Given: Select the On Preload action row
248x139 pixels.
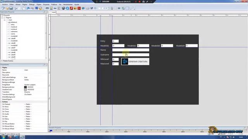Looking at the screenshot, I should click(x=24, y=104).
